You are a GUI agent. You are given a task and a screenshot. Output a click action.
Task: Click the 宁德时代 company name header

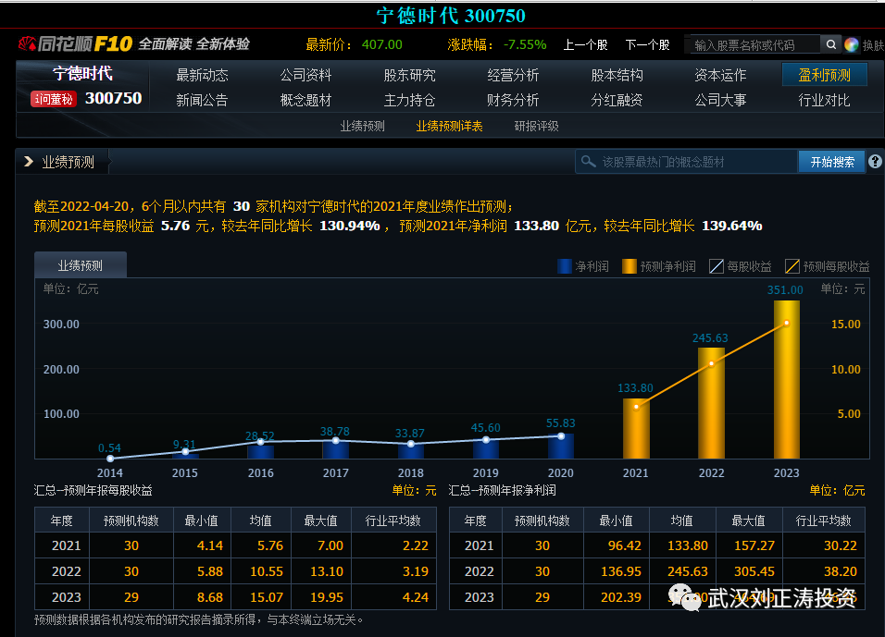click(x=82, y=73)
